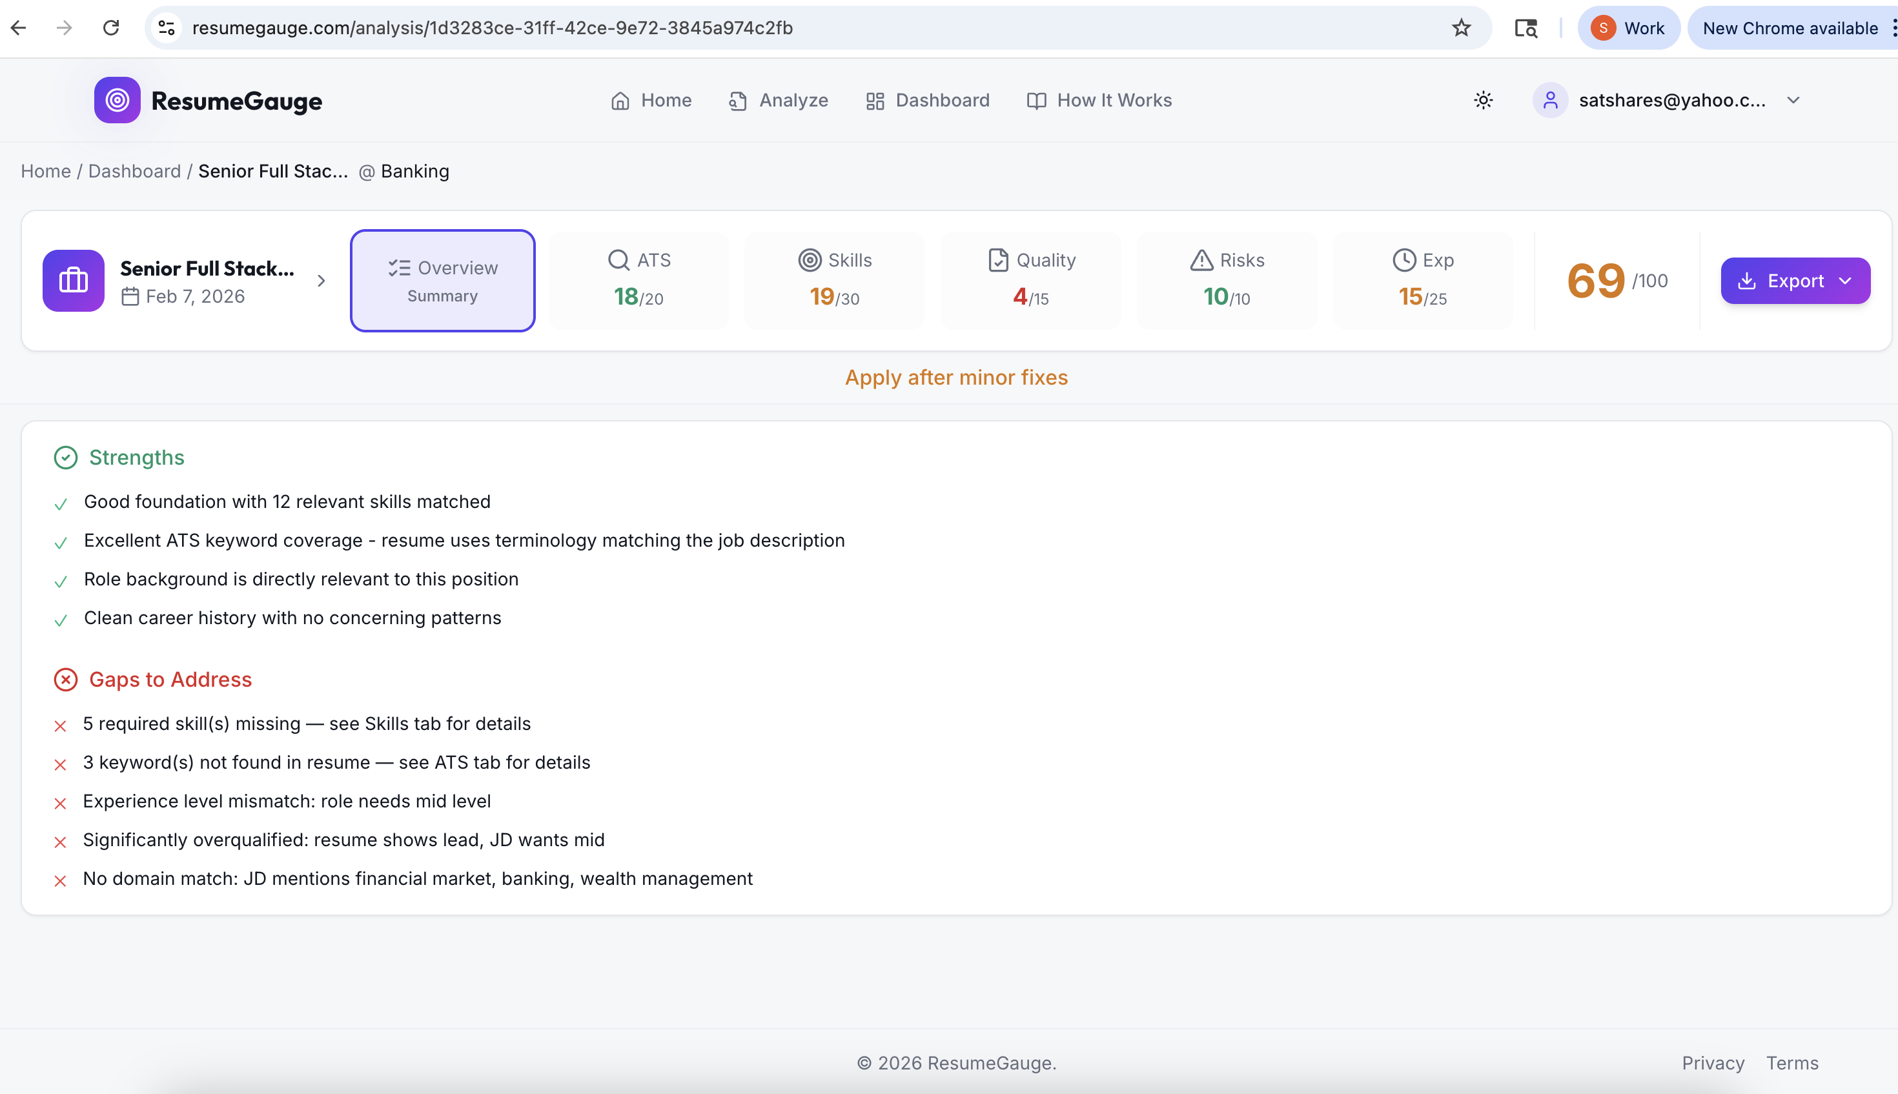Image resolution: width=1898 pixels, height=1094 pixels.
Task: Click the user avatar icon
Action: pos(1549,100)
